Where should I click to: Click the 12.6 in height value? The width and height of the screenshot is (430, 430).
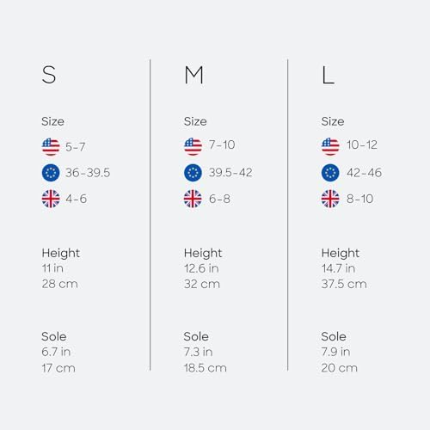tap(201, 268)
